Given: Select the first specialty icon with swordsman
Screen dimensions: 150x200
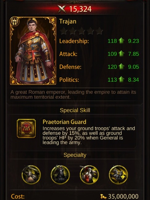Looking at the screenshot, I should pyautogui.click(x=31, y=175).
